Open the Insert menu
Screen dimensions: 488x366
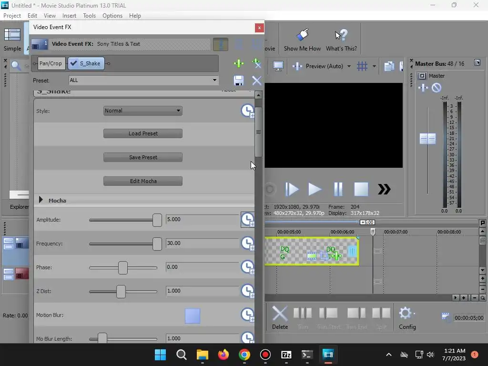(69, 16)
